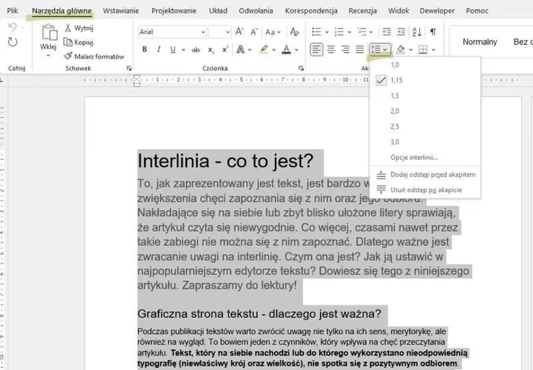Click the Wklej paste clipboard icon
Screen dimensions: 533x370
[49, 32]
